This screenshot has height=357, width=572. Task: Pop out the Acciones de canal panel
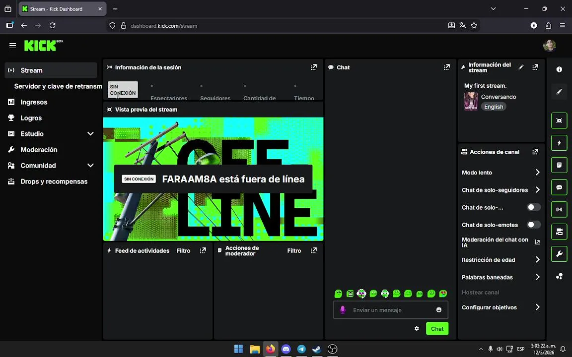coord(535,152)
